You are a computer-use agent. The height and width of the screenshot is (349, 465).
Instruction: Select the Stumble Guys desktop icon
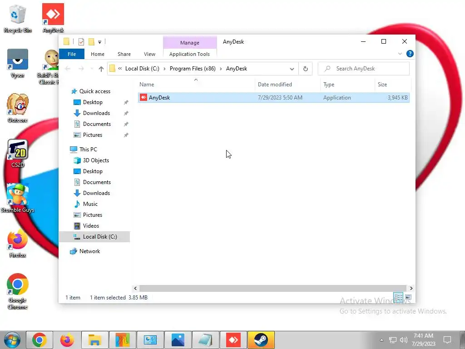click(18, 198)
